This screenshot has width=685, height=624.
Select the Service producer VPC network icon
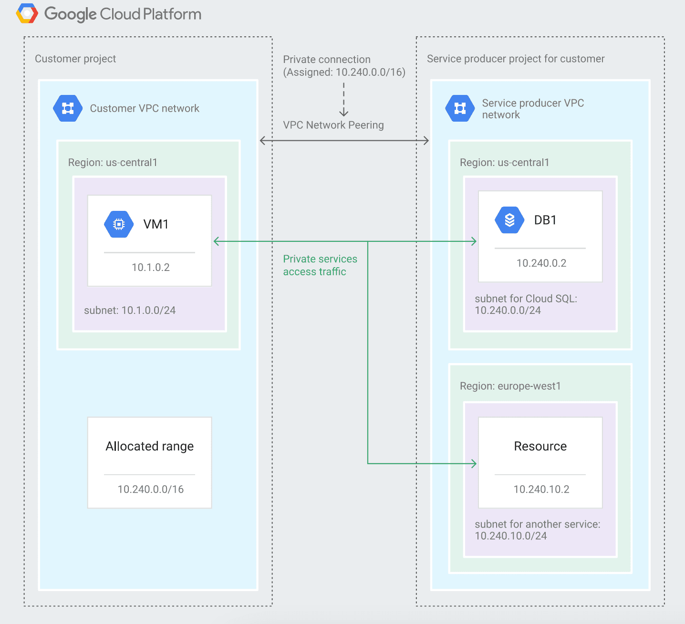pyautogui.click(x=460, y=108)
